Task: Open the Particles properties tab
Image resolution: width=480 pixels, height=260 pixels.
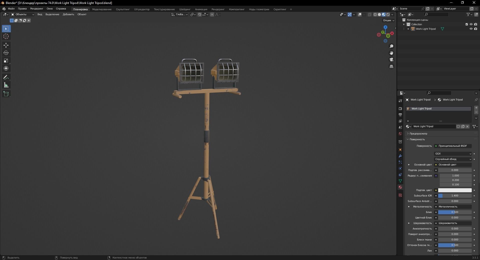Action: tap(400, 162)
